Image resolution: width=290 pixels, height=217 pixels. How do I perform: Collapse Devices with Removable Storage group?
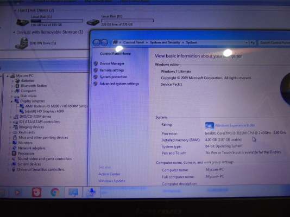14,33
